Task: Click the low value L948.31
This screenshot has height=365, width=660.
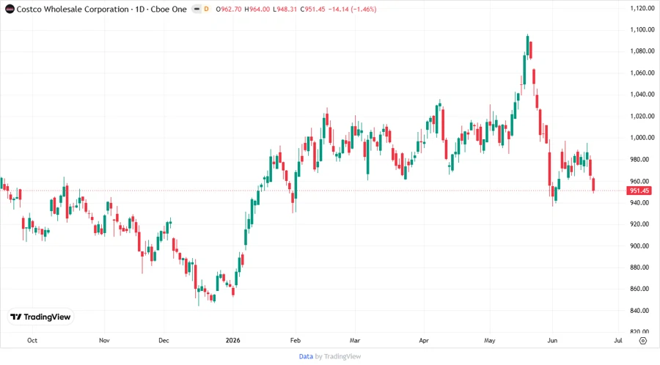Action: click(285, 10)
